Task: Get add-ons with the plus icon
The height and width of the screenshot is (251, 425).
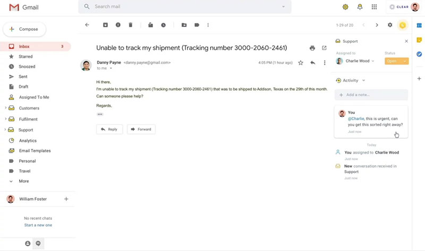Action: (x=419, y=78)
